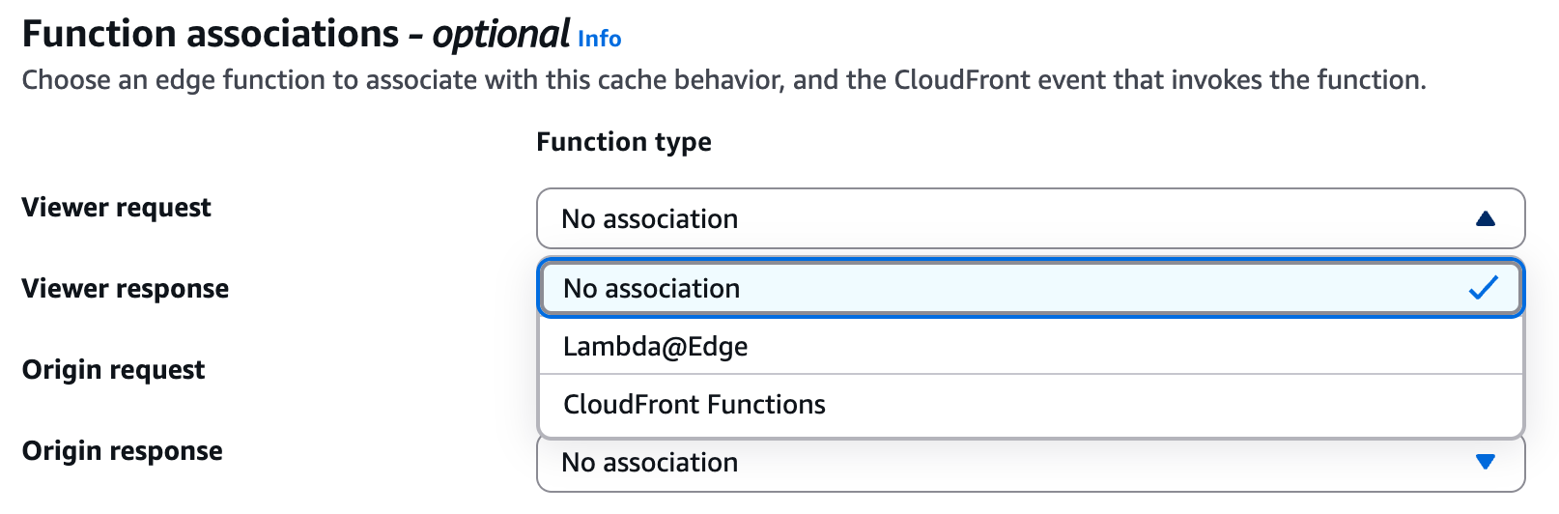Open the Info link beside Function associations
Viewport: 1559px width, 514px height.
(599, 39)
